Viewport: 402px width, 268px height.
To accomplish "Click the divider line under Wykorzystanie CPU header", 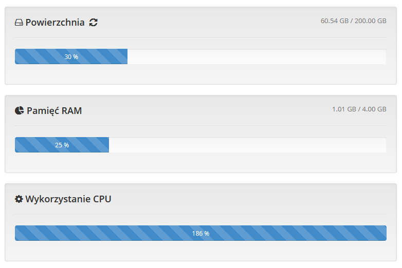I will tap(200, 215).
